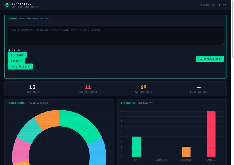The height and width of the screenshot is (165, 234).
Task: Click the Malicious URLs stat card
Action: [199, 89]
